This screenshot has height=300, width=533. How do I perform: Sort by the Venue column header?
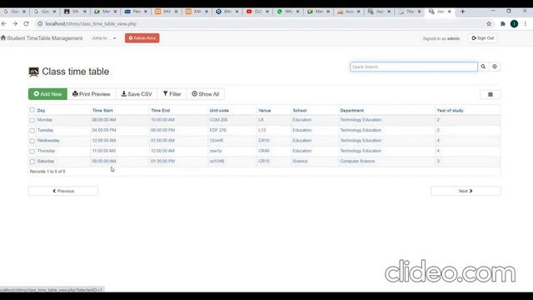265,111
